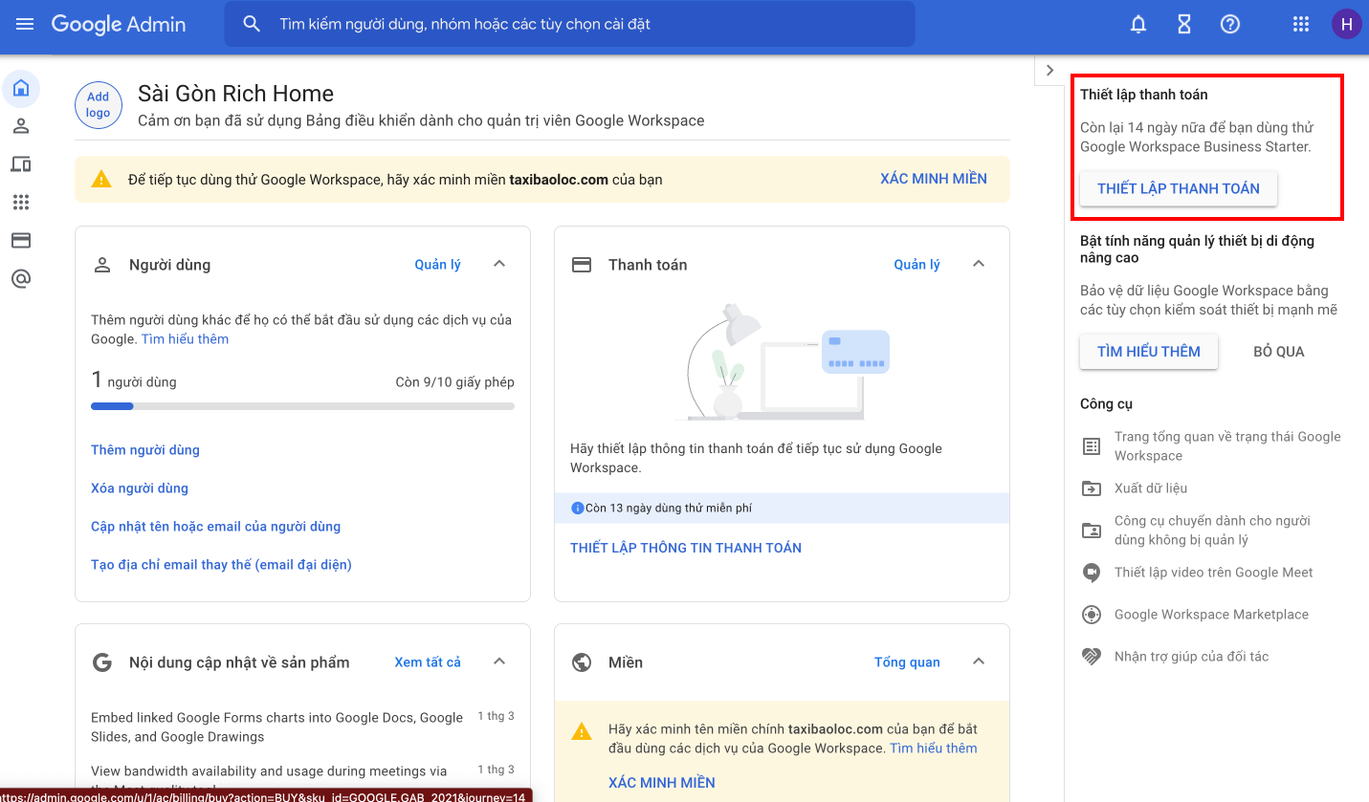
Task: Click the TÌM HIỂU THÊM button
Action: point(1149,352)
